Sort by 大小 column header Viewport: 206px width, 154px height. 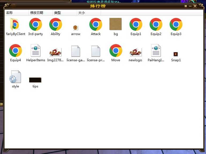89,13
